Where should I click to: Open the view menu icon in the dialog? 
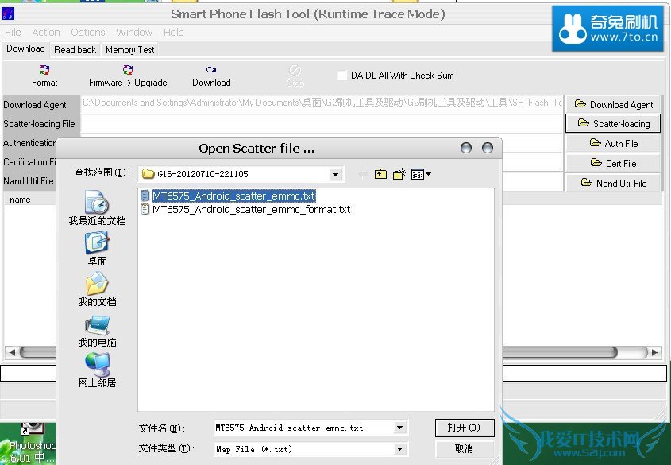421,174
